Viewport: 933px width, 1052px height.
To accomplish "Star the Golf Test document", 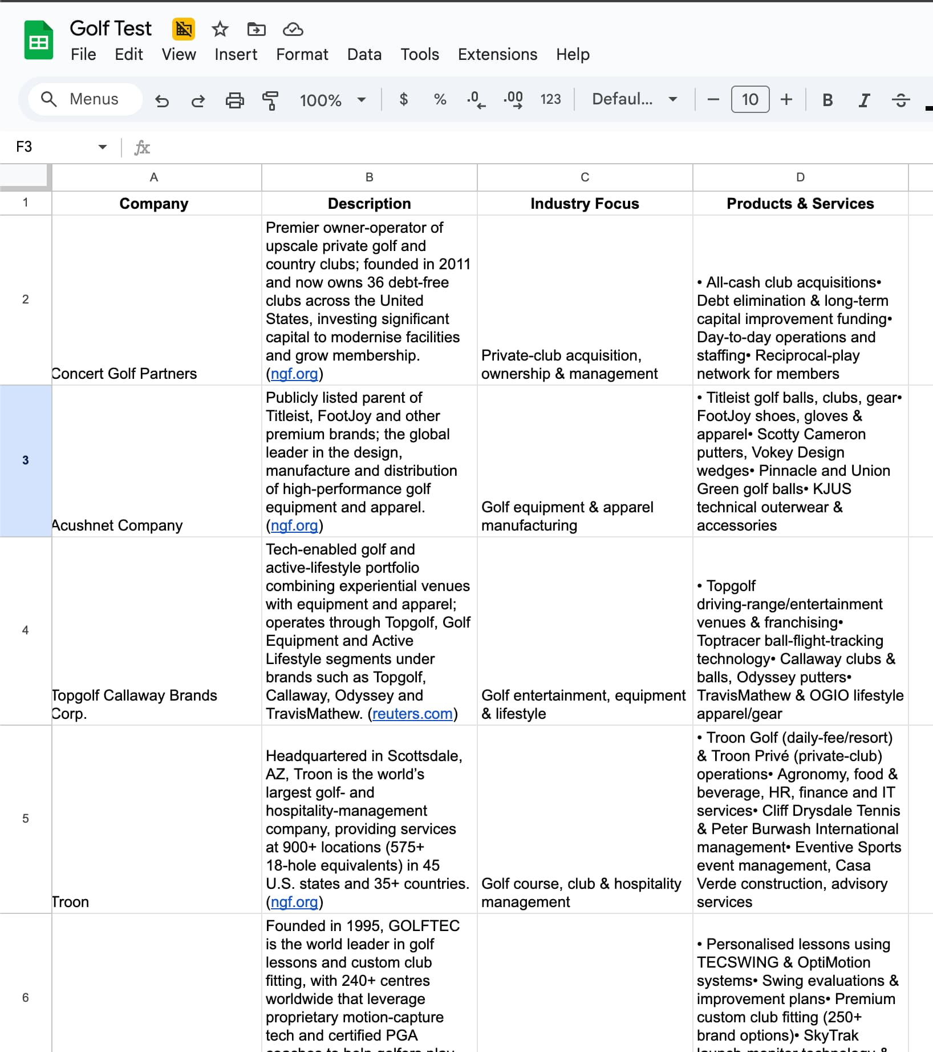I will tap(220, 29).
